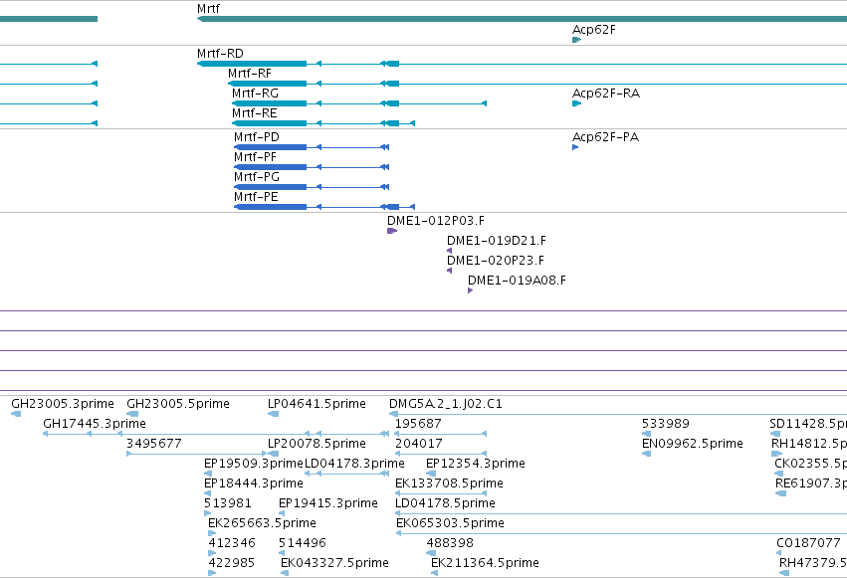Open the EP19415.3prime EST label
Viewport: 847px width, 578px height.
(328, 503)
